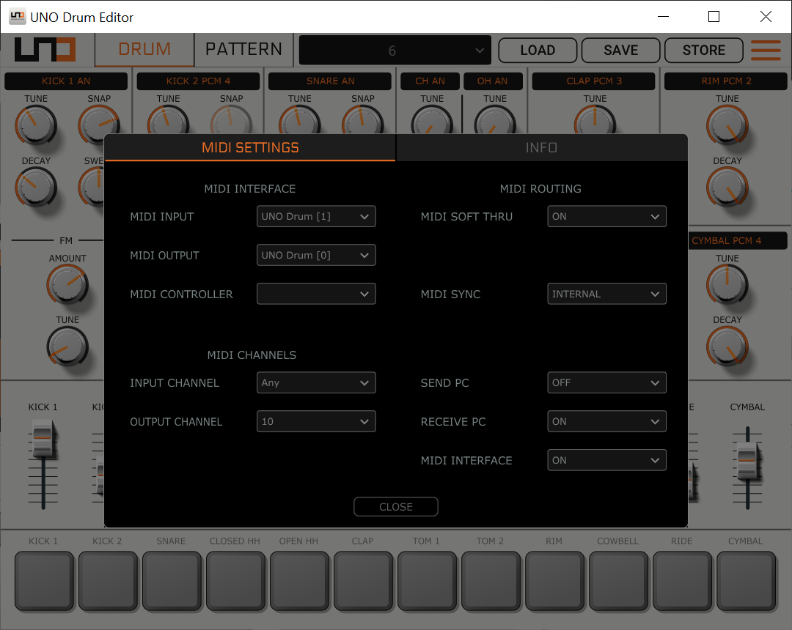Click the OH AN sound selector
Viewport: 792px width, 630px height.
[493, 81]
